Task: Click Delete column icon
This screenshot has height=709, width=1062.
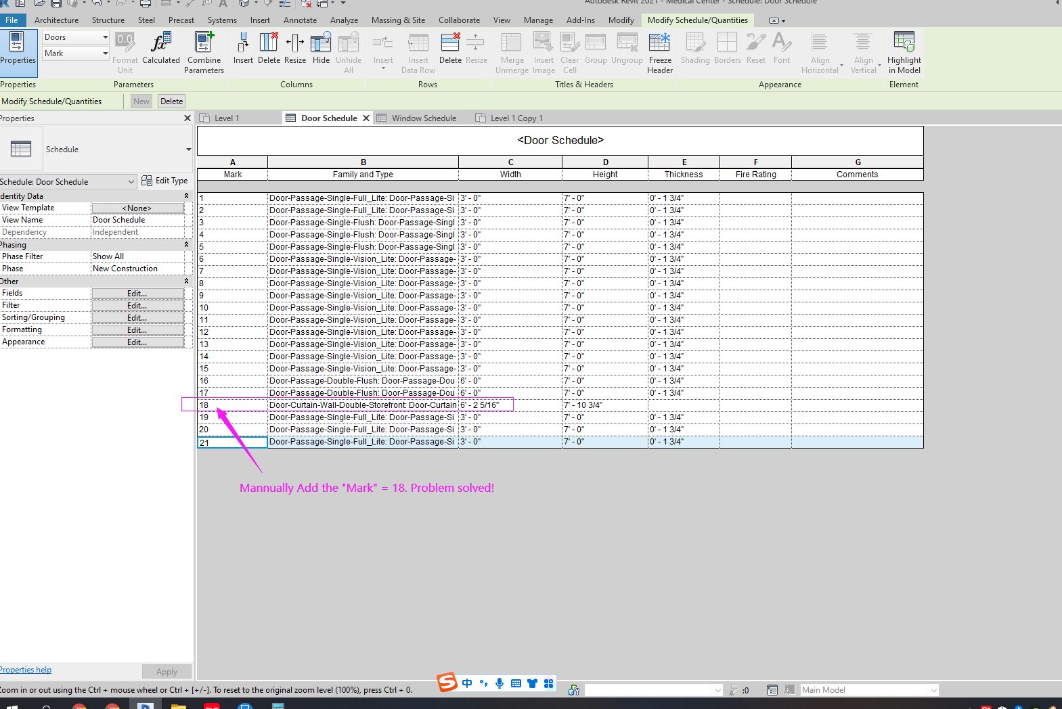Action: [x=269, y=48]
